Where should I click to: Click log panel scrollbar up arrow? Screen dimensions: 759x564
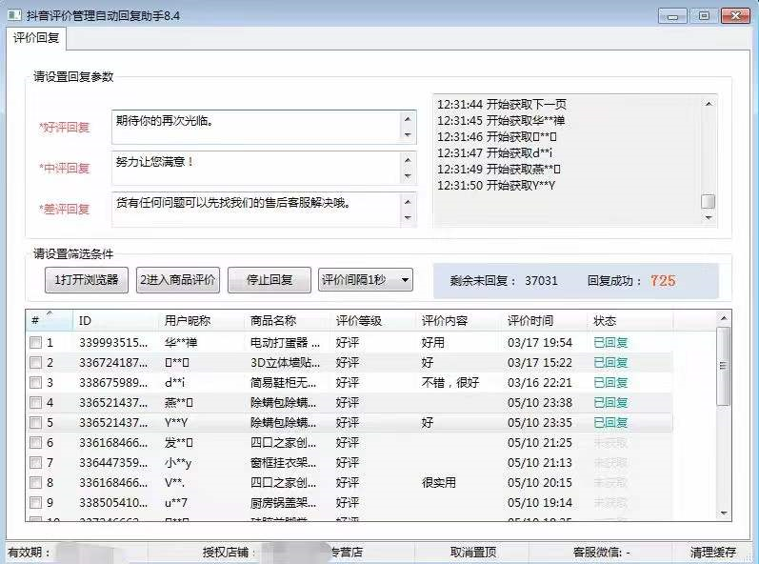coord(709,104)
